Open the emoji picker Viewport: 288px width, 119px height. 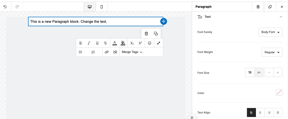(x=150, y=43)
